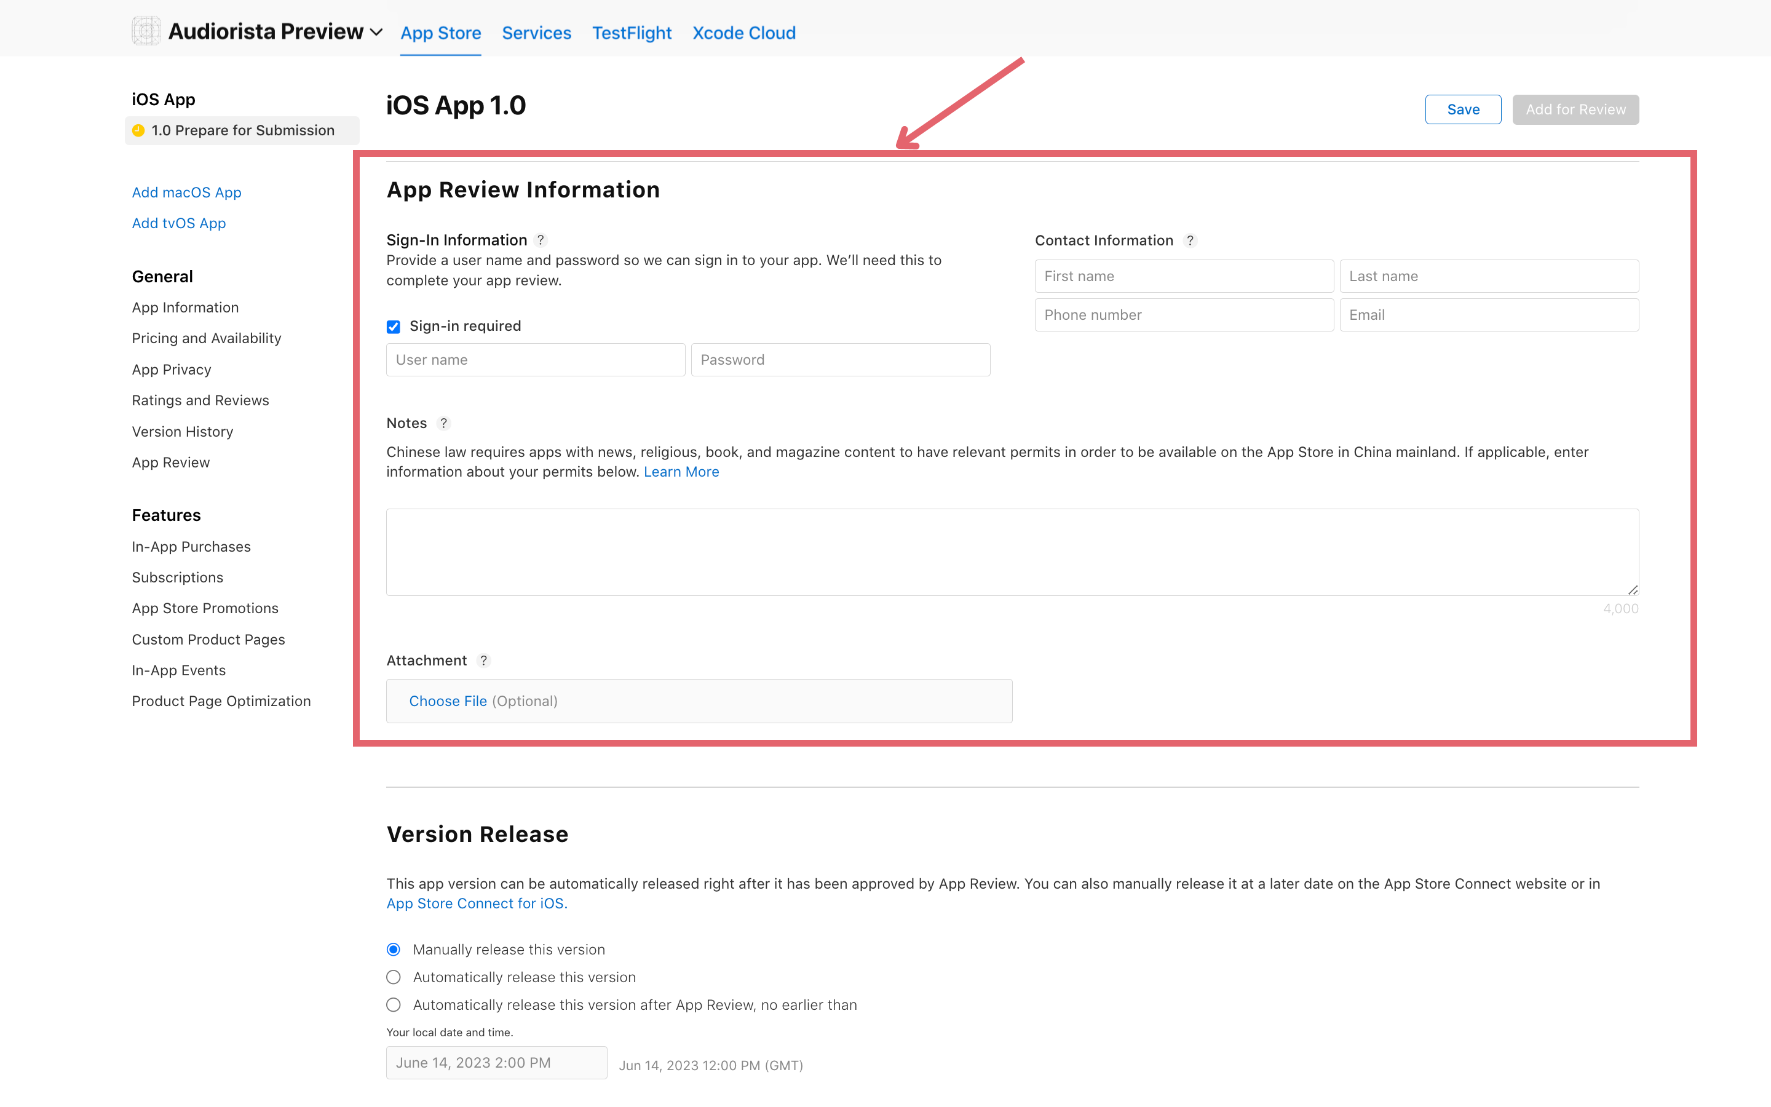Viewport: 1771px width, 1107px height.
Task: Click the 'iOS App 1.0' title
Action: pos(456,105)
